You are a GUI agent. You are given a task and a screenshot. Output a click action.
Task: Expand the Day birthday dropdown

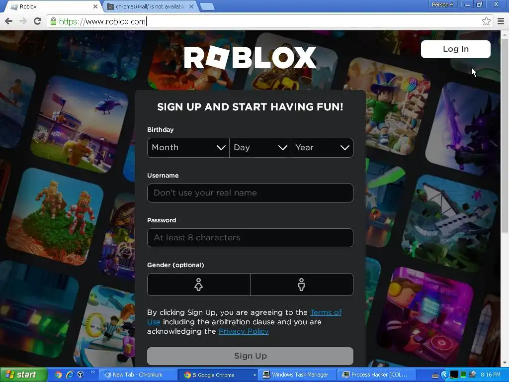[260, 147]
